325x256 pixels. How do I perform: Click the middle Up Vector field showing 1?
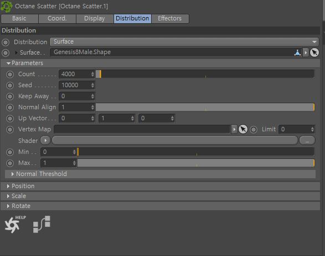(x=117, y=119)
